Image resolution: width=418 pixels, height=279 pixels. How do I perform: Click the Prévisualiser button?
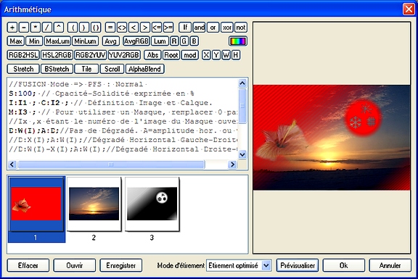298,265
